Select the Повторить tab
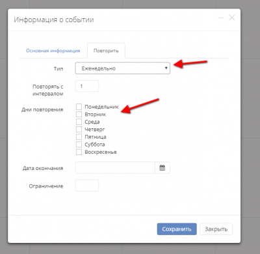The image size is (260, 254). tap(106, 51)
